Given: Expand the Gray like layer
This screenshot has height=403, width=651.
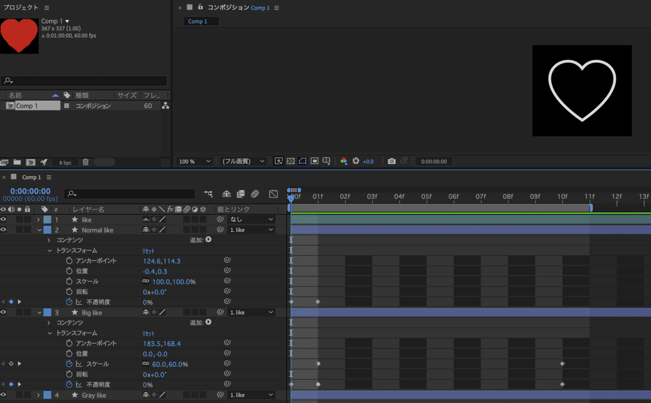Looking at the screenshot, I should click(39, 395).
